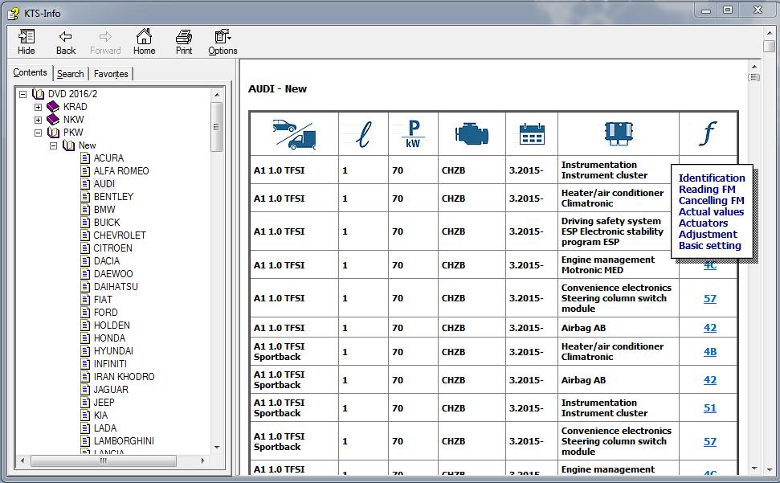Select BMW in the contents tree
Screen dimensions: 780x483
tap(104, 210)
